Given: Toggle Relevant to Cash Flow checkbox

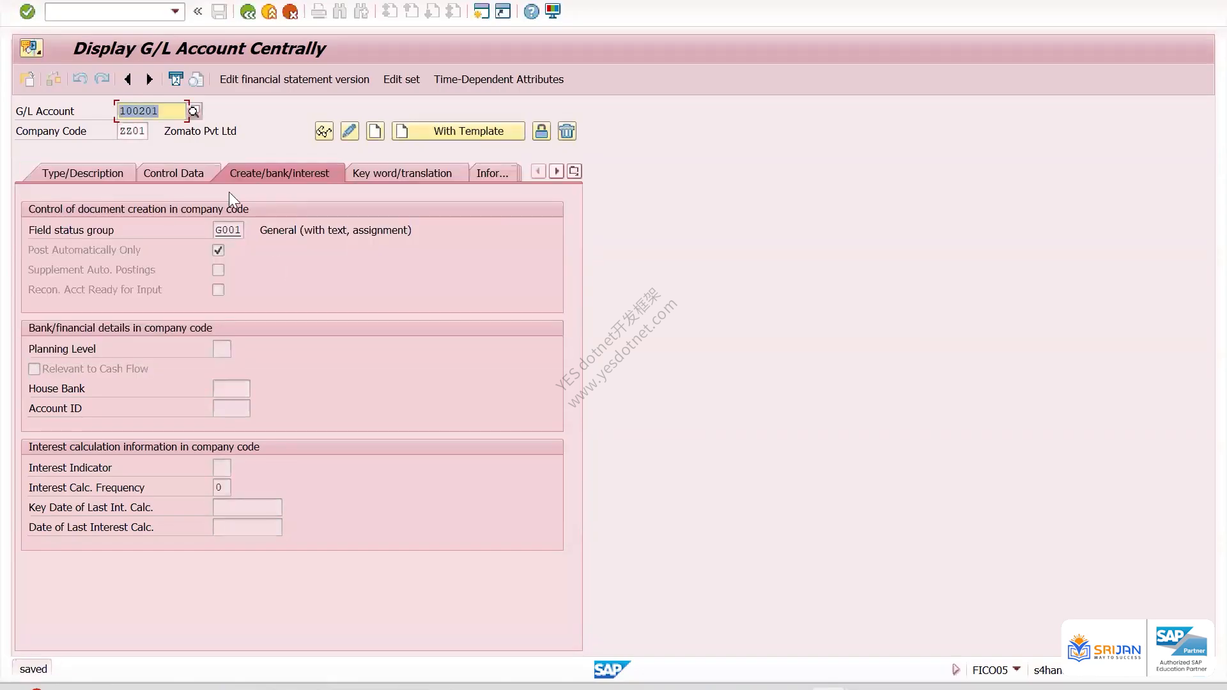Looking at the screenshot, I should 35,369.
